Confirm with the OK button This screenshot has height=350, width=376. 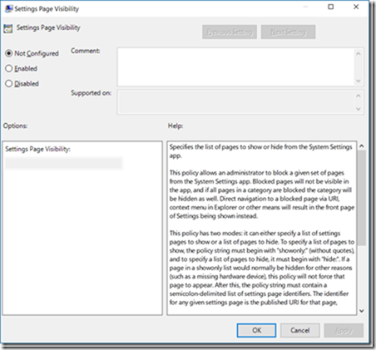click(x=256, y=330)
